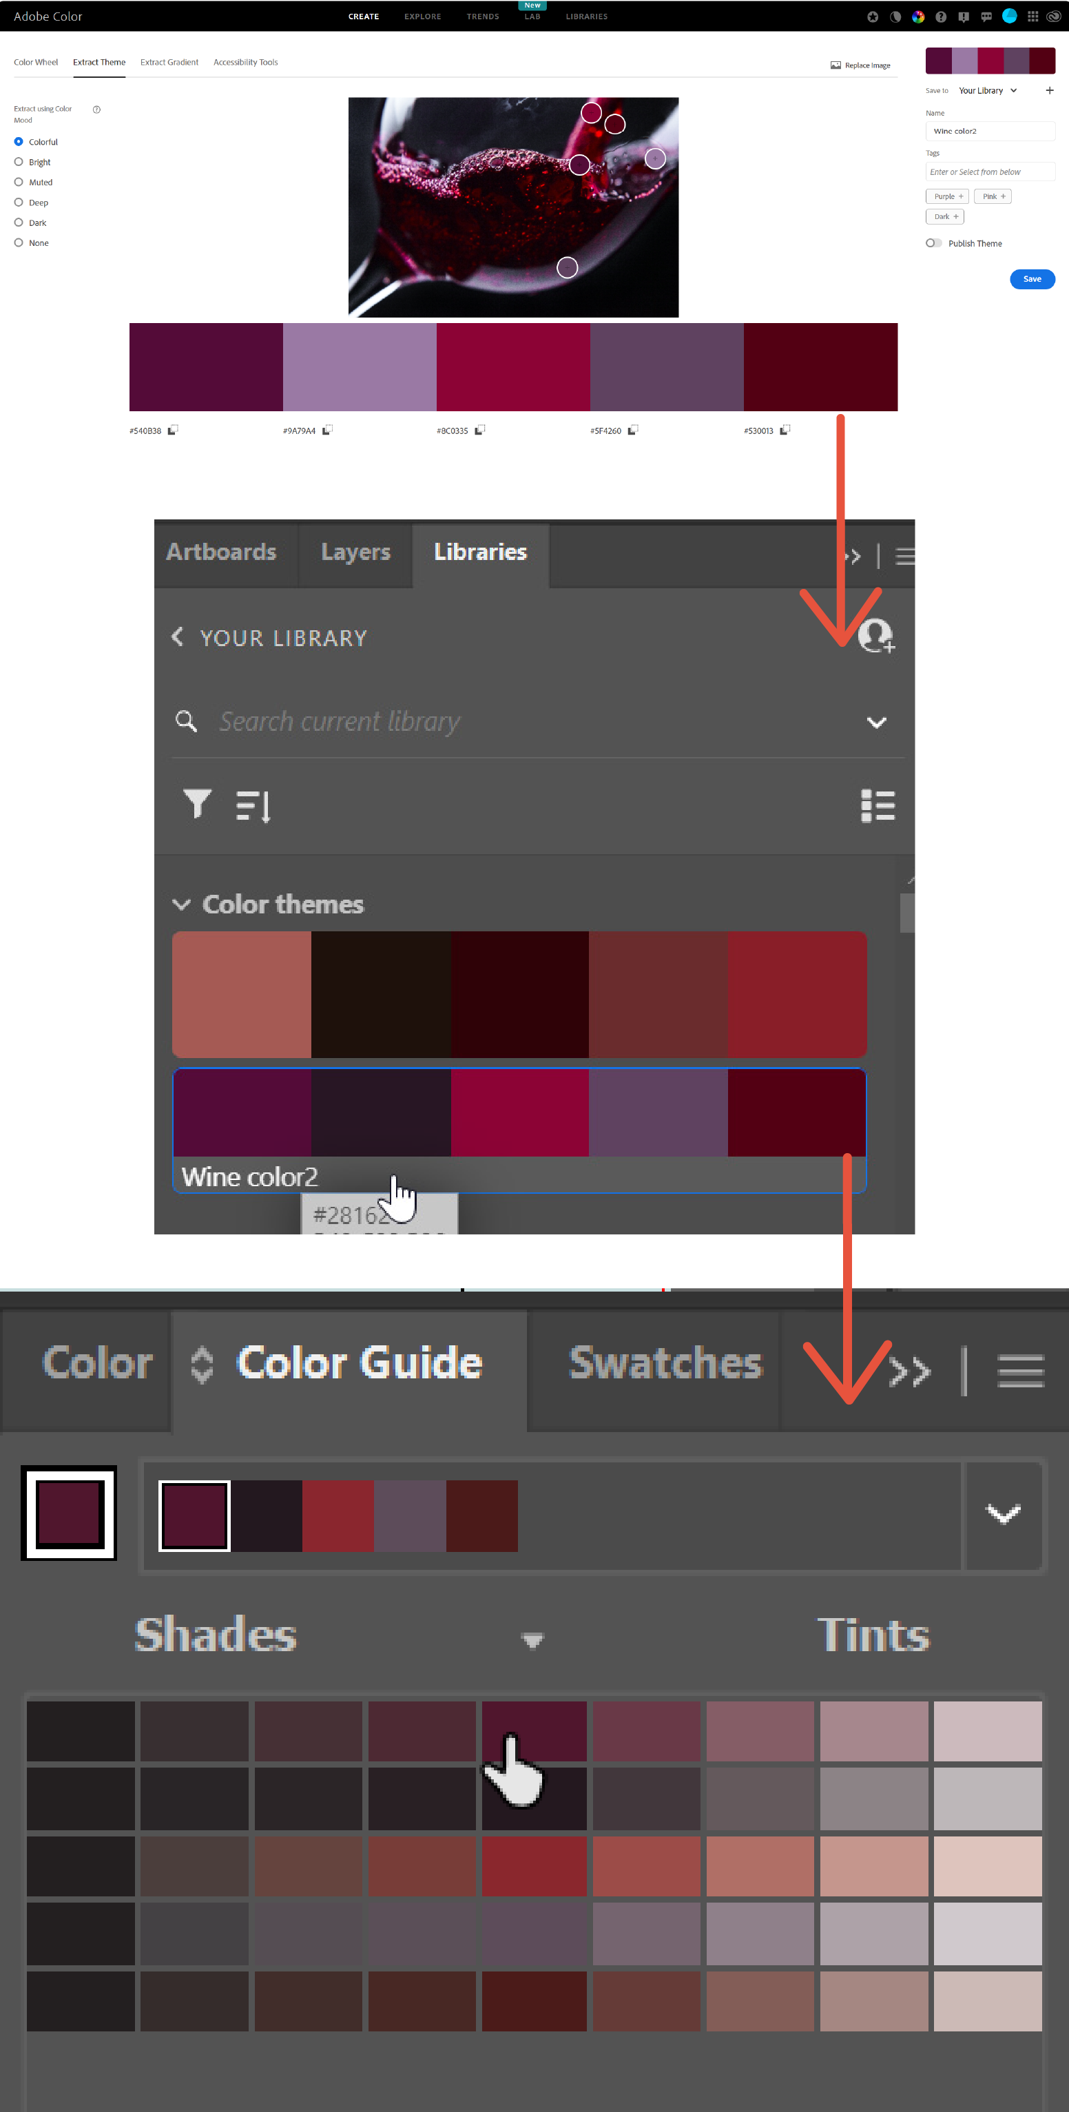Click the blue Save button
Screen dimensions: 1069x2112
click(x=1032, y=280)
